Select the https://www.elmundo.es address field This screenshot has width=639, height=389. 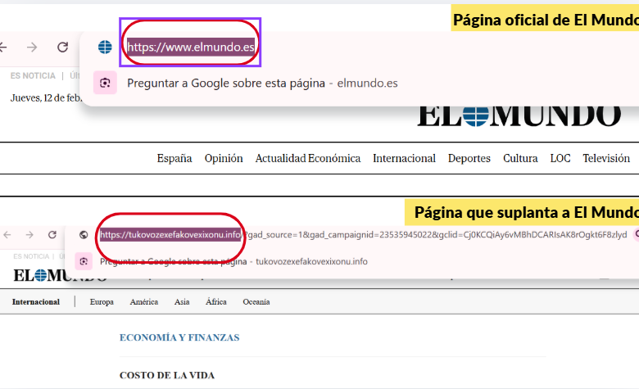click(191, 47)
